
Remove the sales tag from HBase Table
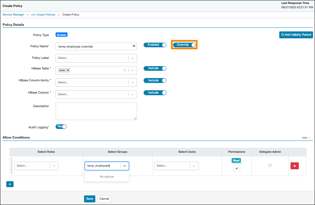tap(68, 70)
